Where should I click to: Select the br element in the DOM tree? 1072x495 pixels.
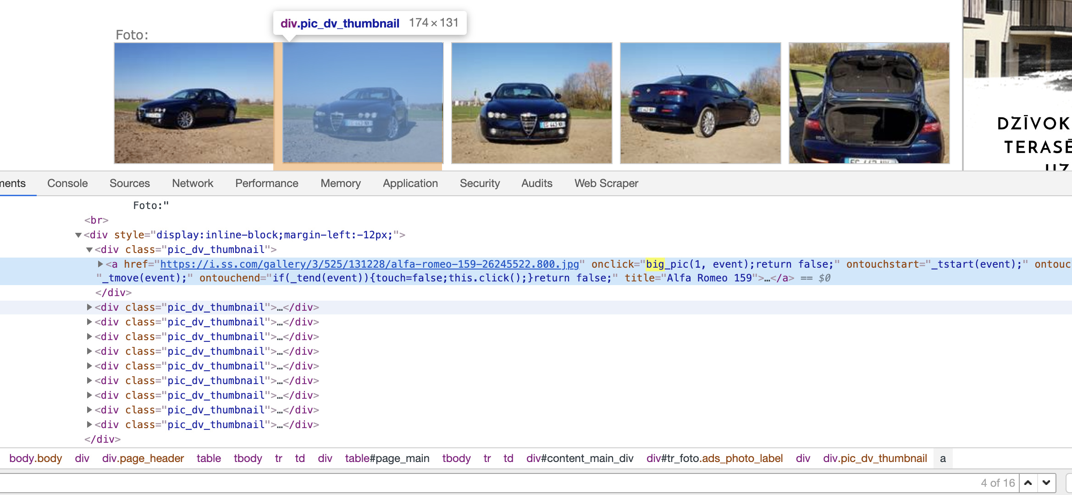96,220
